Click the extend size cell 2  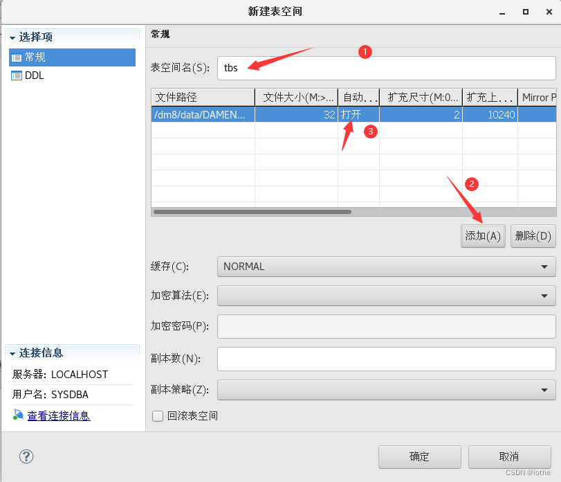pos(421,114)
